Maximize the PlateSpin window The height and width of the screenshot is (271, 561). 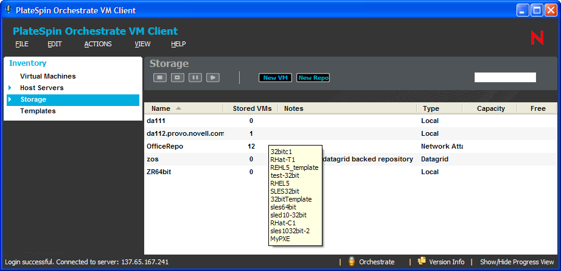coord(537,10)
